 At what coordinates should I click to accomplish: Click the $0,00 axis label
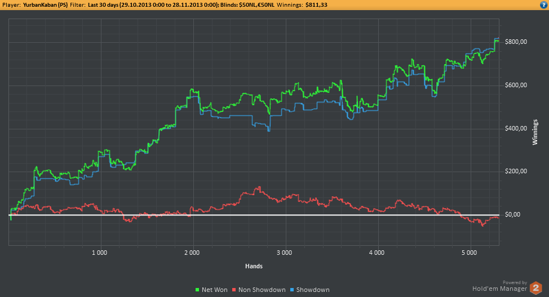click(512, 214)
